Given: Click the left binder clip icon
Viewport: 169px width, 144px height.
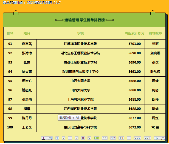Looking at the screenshot, I should (x=16, y=13).
